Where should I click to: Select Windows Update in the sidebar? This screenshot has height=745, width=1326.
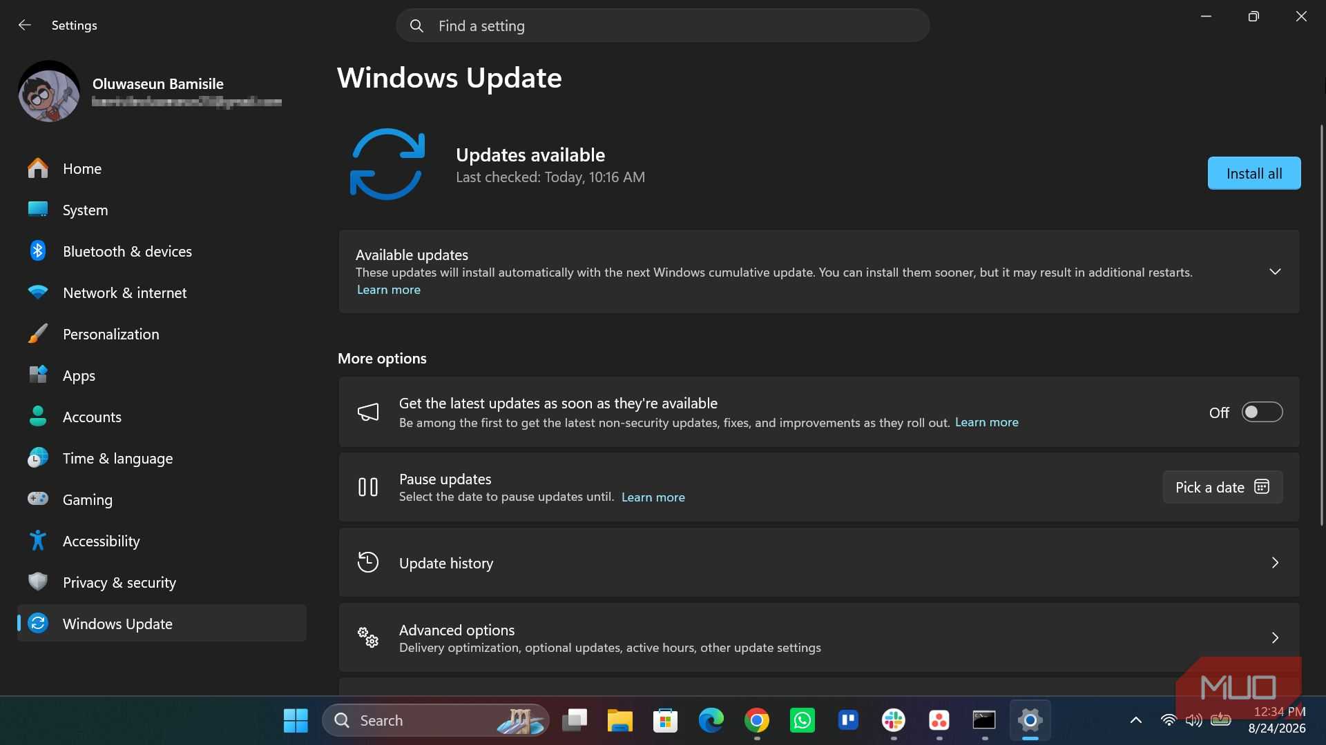[x=162, y=624]
